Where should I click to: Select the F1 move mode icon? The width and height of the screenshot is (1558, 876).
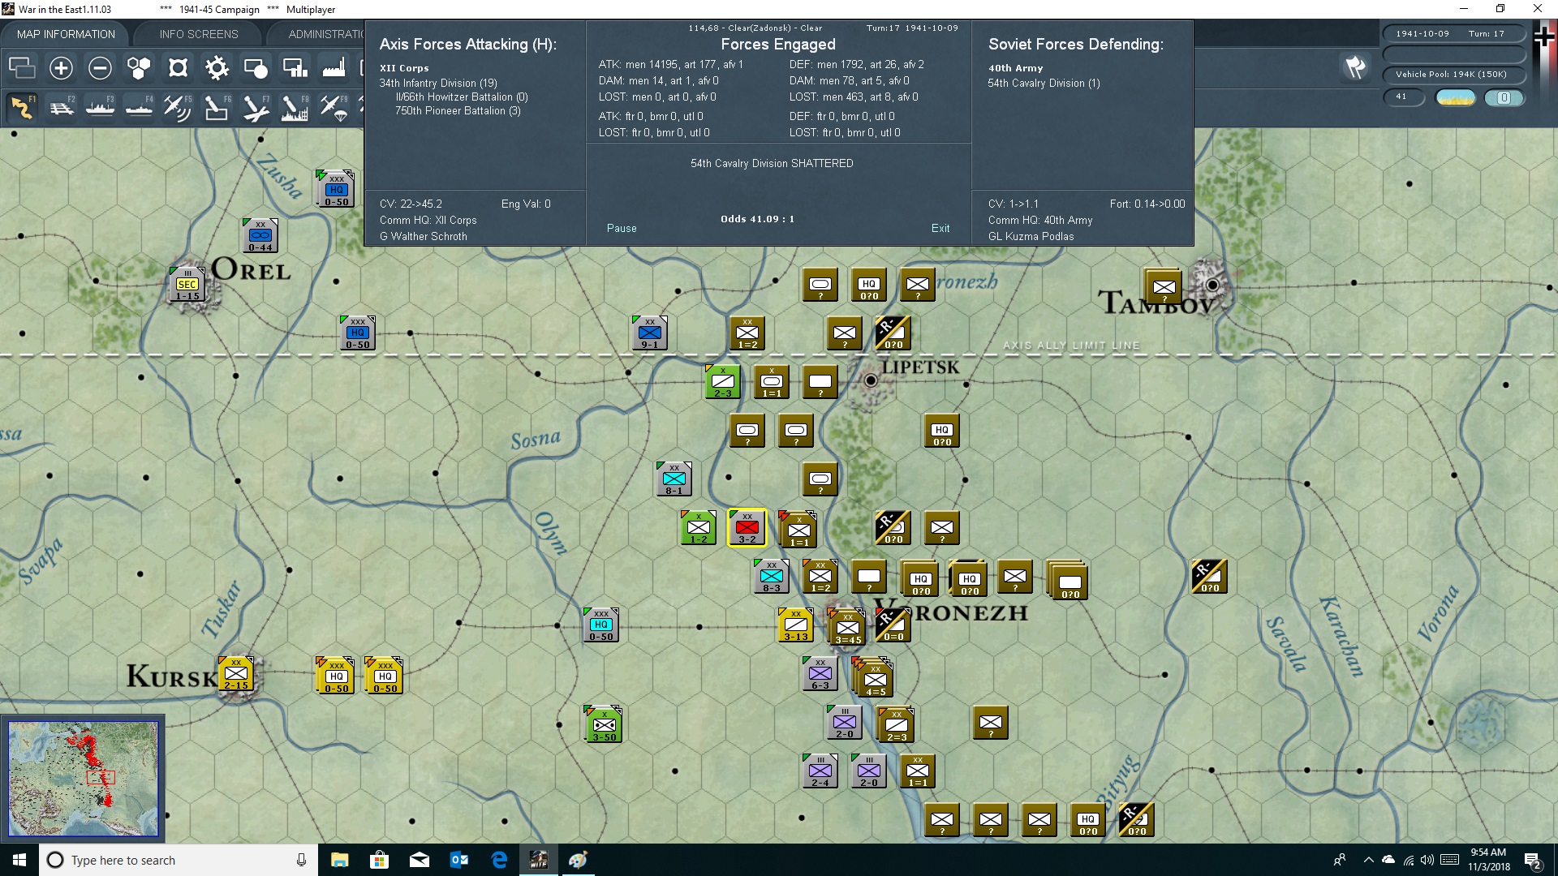tap(22, 107)
